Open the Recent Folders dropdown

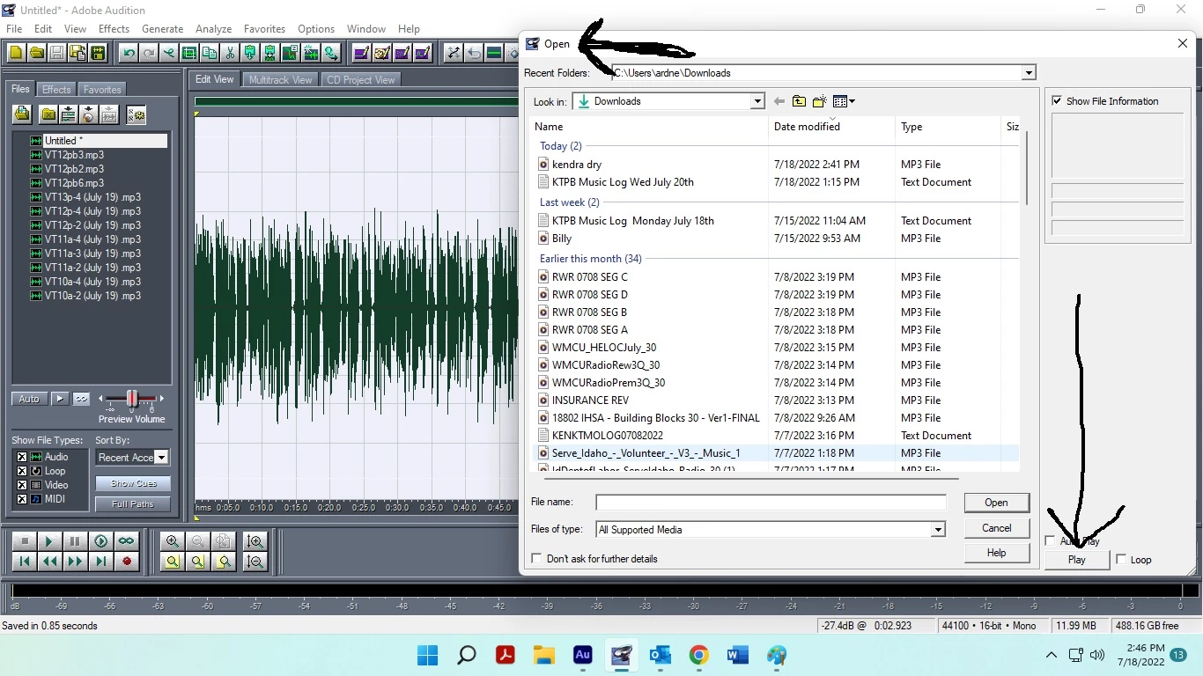tap(1029, 73)
